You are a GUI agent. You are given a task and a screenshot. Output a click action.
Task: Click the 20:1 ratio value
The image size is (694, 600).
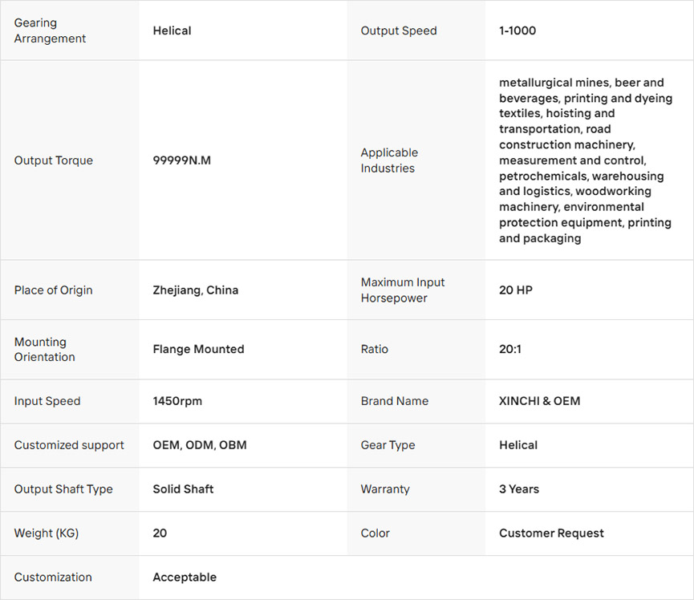coord(510,349)
